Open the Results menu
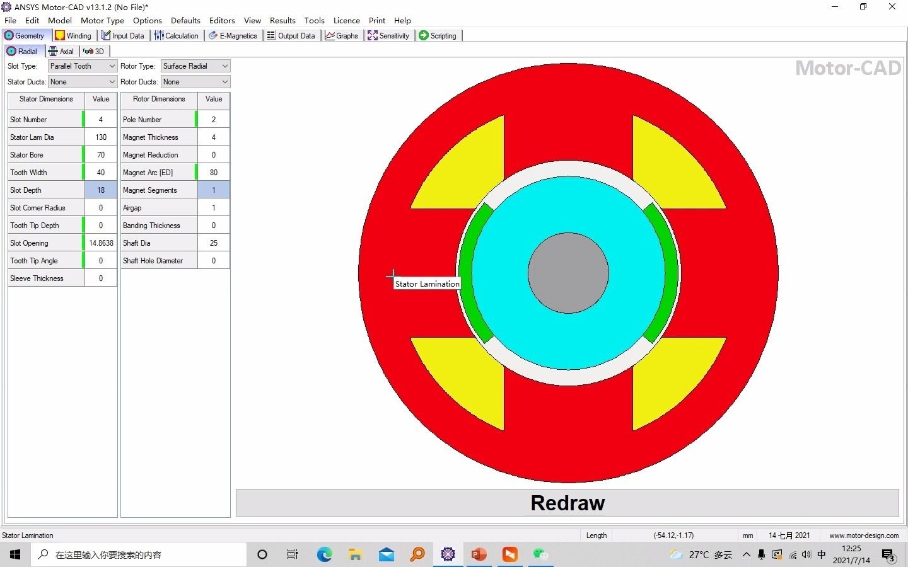Screen dimensions: 908x567 [282, 20]
